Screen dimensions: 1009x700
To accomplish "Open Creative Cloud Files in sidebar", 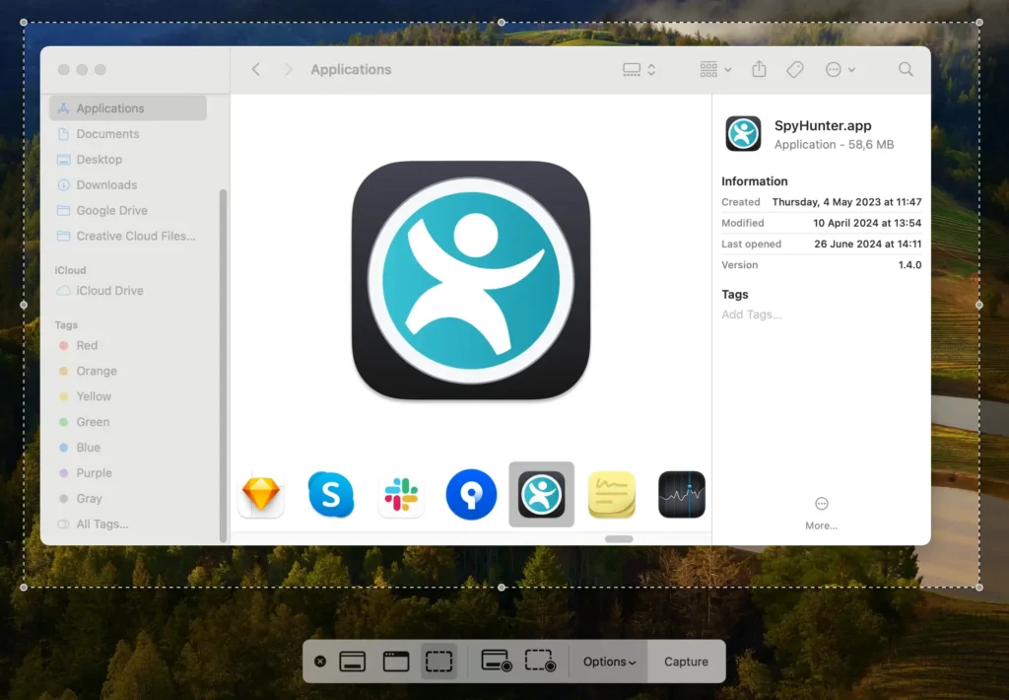I will coord(128,236).
